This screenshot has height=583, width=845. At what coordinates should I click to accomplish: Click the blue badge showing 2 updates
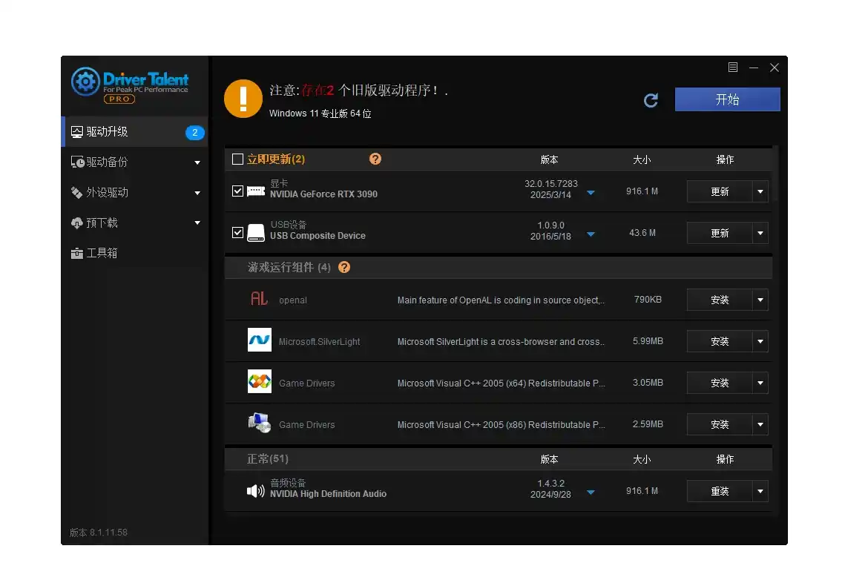194,133
